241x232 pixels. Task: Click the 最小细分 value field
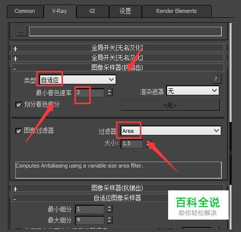click(x=90, y=209)
